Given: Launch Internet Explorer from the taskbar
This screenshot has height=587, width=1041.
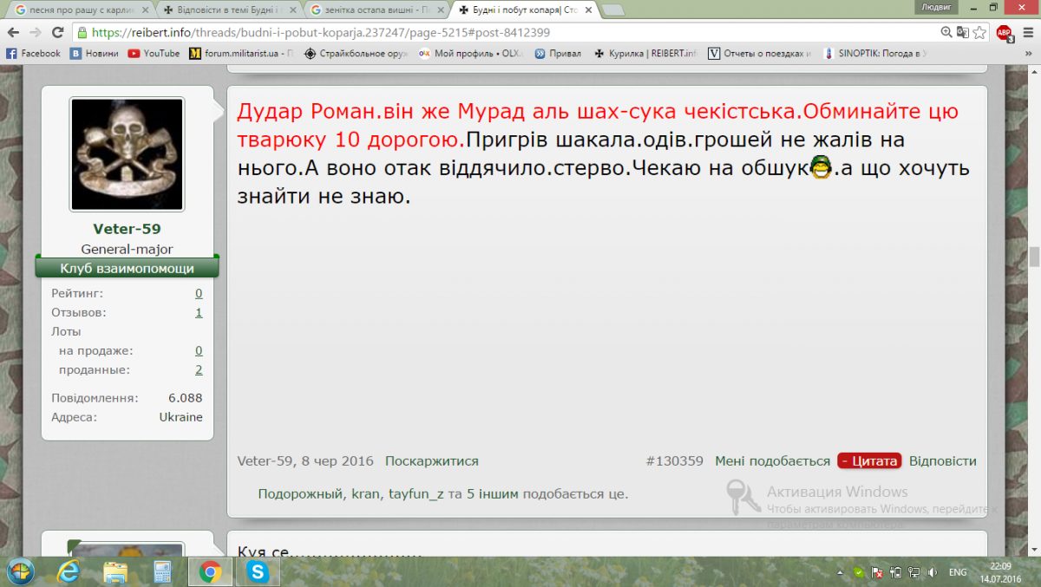Looking at the screenshot, I should [68, 571].
